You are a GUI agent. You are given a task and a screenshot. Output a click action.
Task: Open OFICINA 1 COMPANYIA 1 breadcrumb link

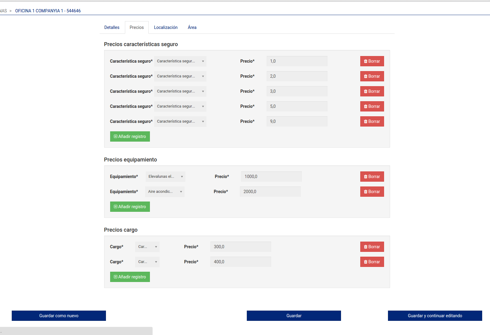[48, 11]
